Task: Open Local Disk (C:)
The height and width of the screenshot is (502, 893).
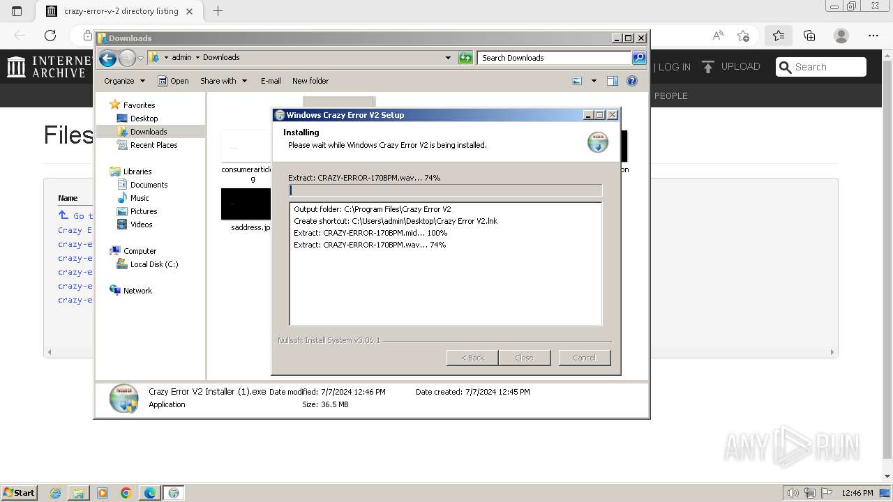Action: [154, 264]
